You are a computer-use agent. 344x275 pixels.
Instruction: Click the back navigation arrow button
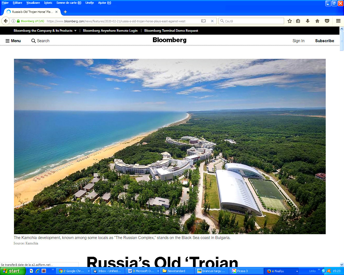(x=6, y=21)
